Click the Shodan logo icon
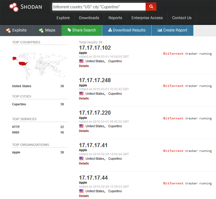 coord(14,7)
